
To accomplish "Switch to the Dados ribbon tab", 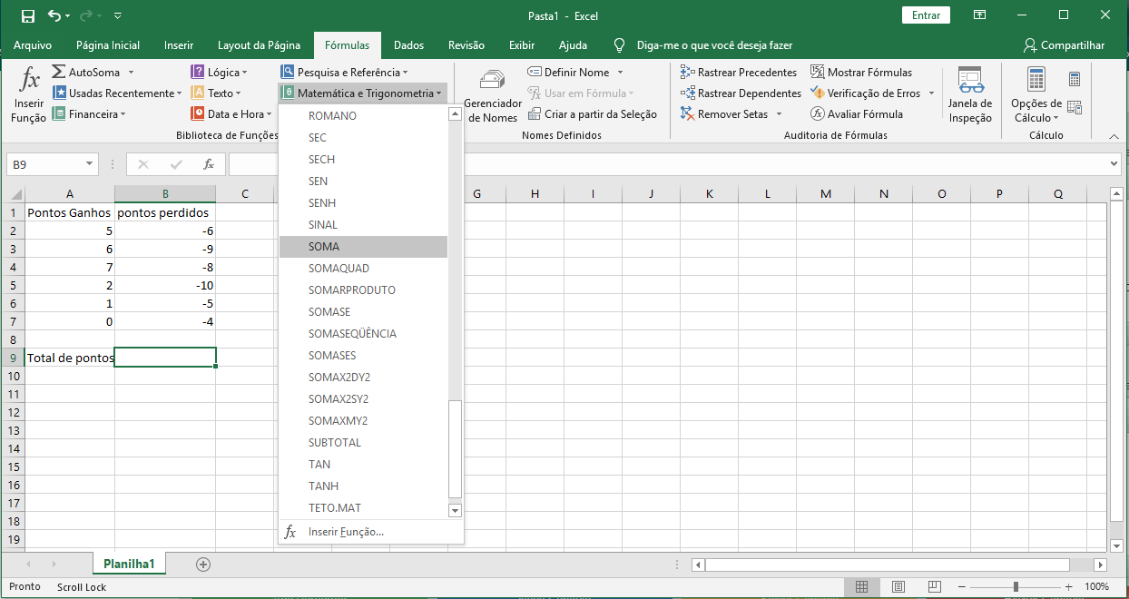I will (x=408, y=45).
